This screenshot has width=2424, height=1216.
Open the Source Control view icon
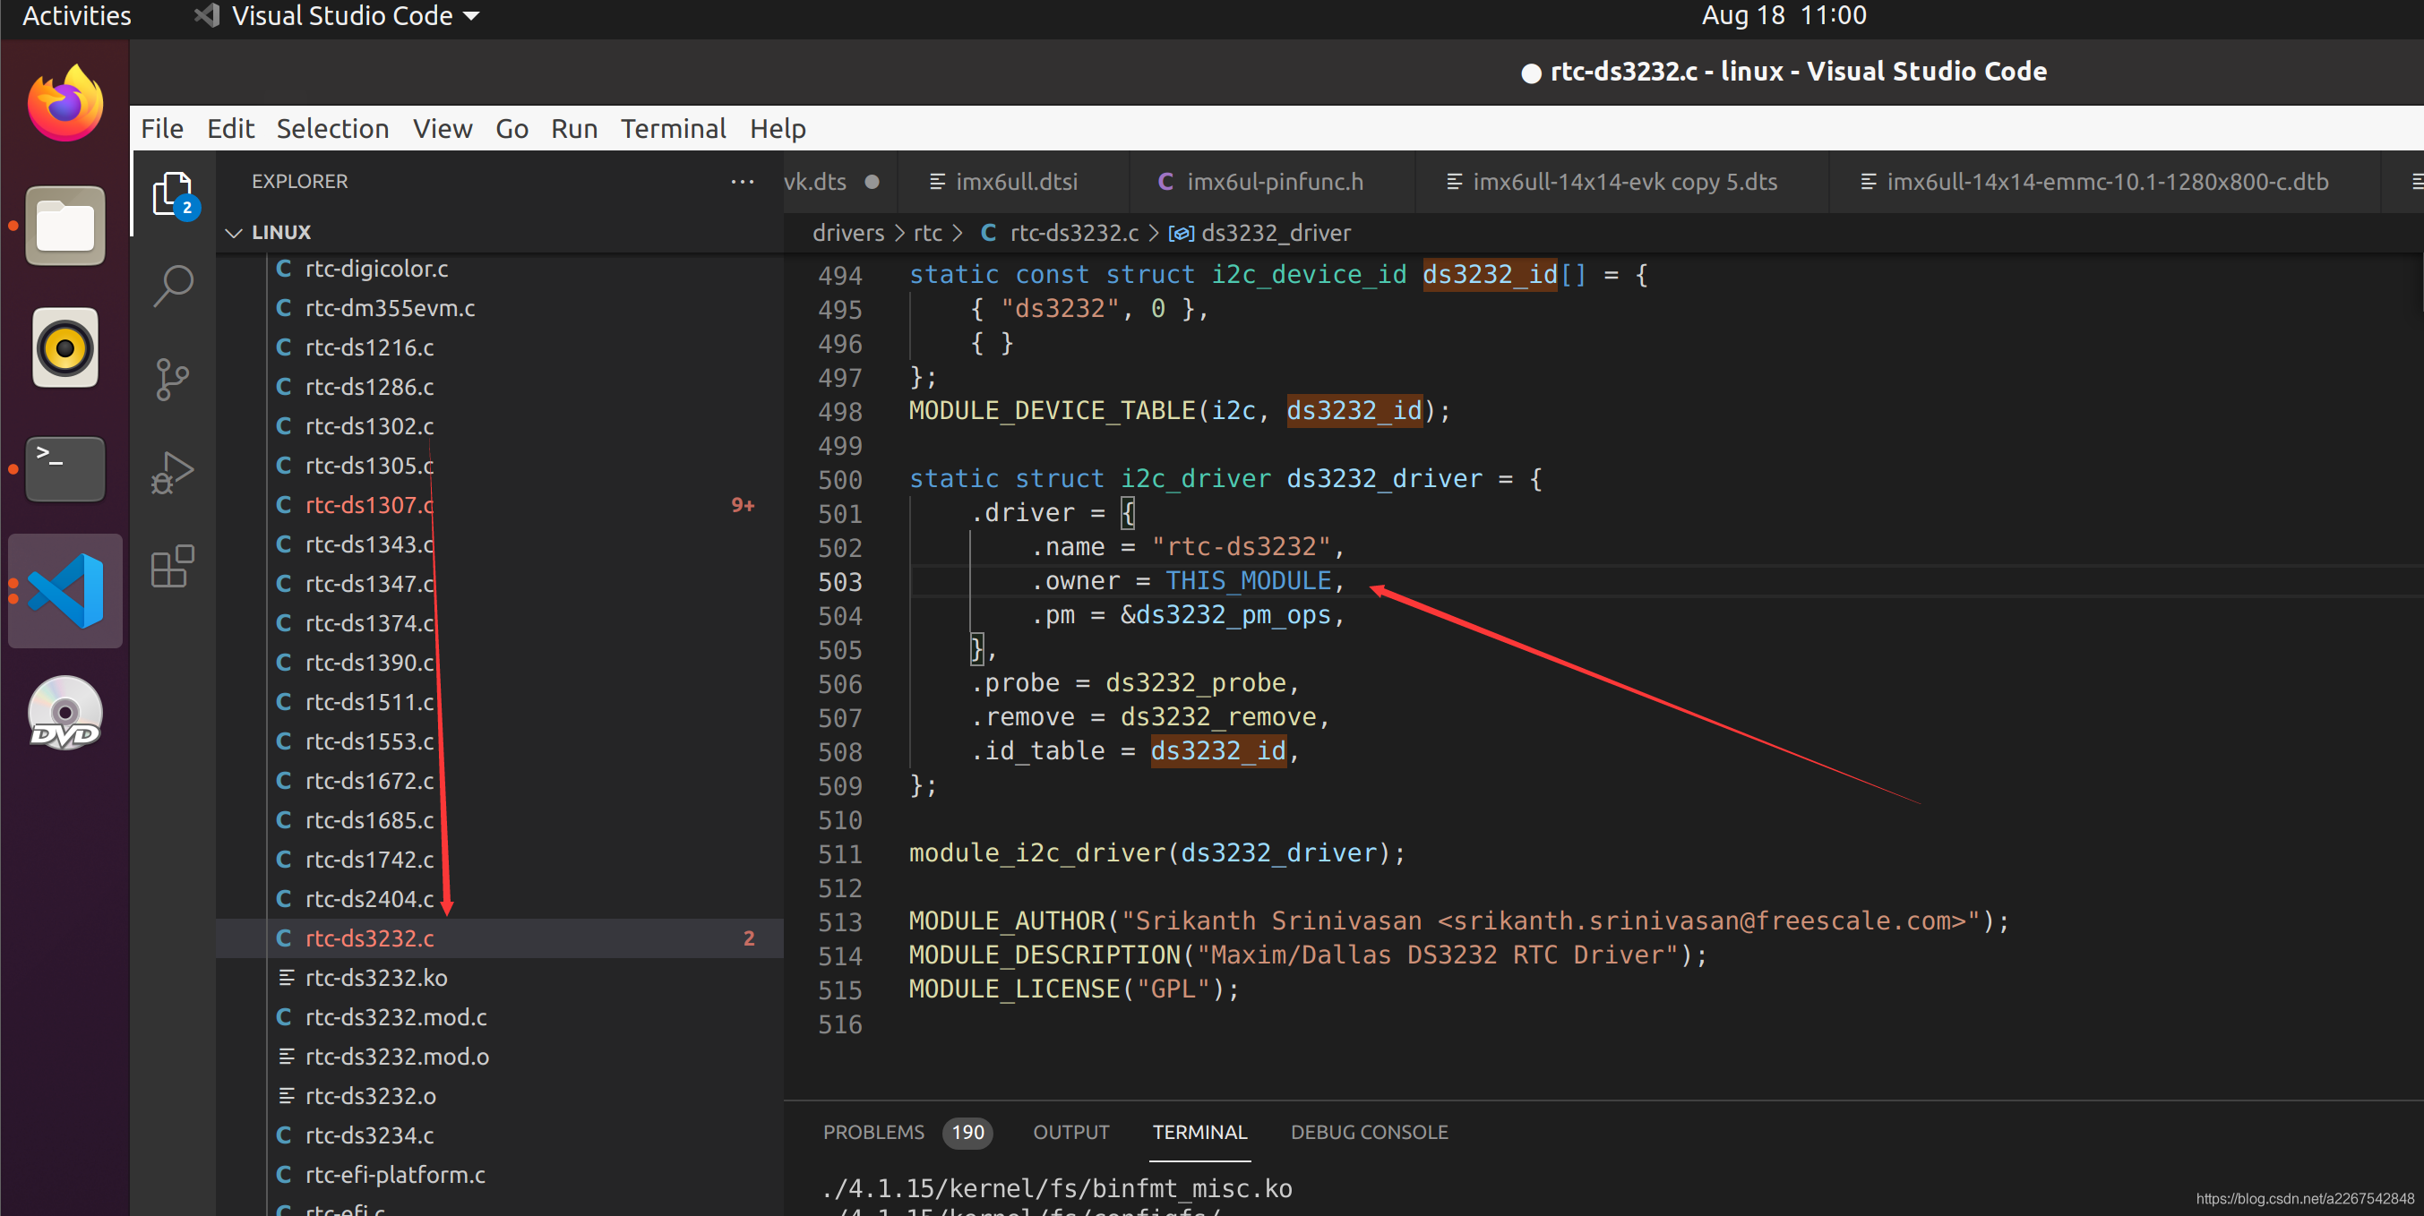(x=172, y=379)
